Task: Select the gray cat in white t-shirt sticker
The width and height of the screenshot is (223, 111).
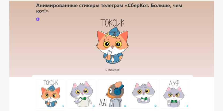Action: [x=81, y=94]
